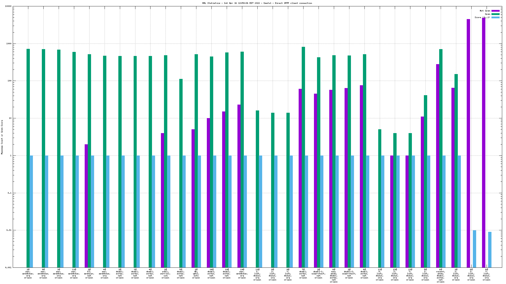The width and height of the screenshot is (506, 284).
Task: Click the 0.01 y-axis tick label
Action: pyautogui.click(x=9, y=230)
